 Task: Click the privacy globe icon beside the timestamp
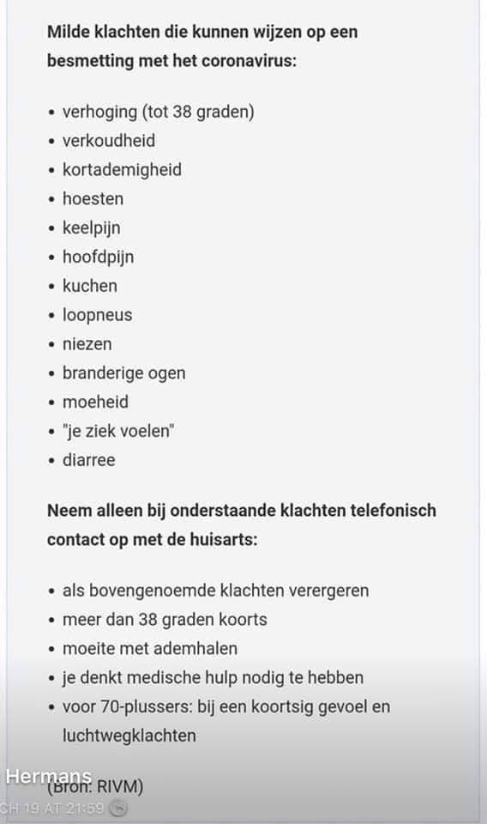[x=118, y=808]
